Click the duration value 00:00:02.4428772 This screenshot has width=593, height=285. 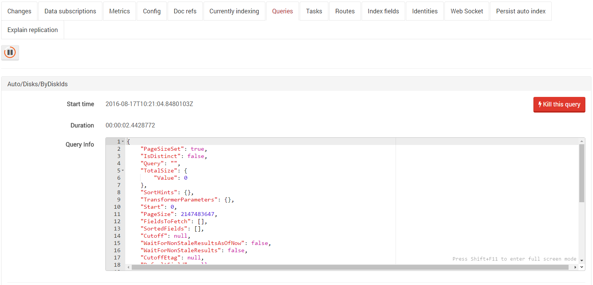130,125
